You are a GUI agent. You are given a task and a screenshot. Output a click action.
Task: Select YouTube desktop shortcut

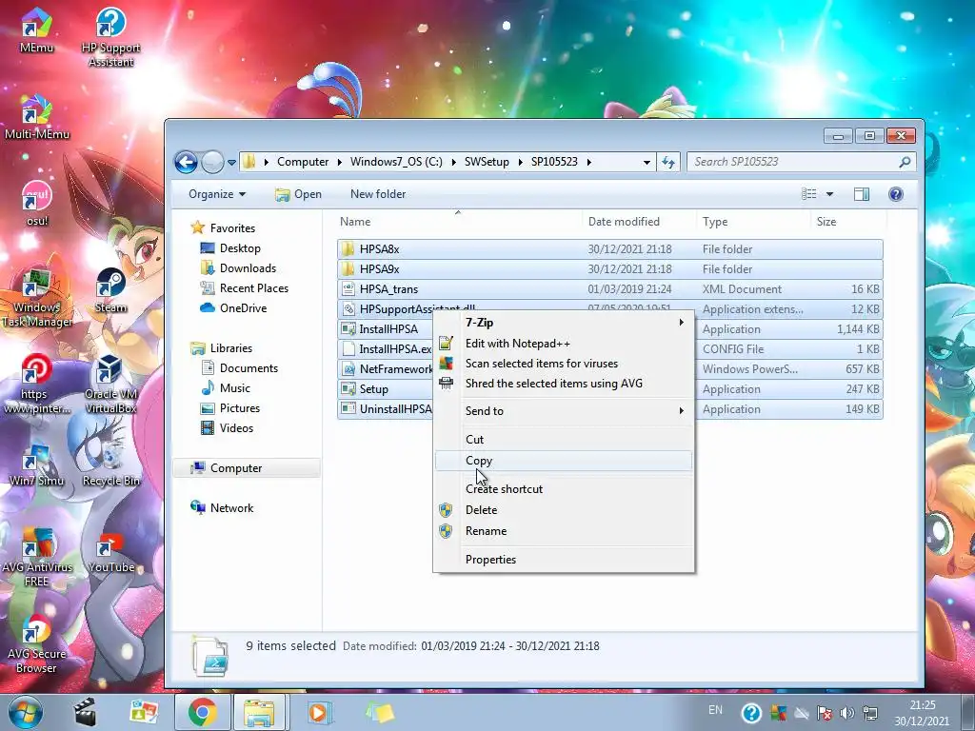110,551
